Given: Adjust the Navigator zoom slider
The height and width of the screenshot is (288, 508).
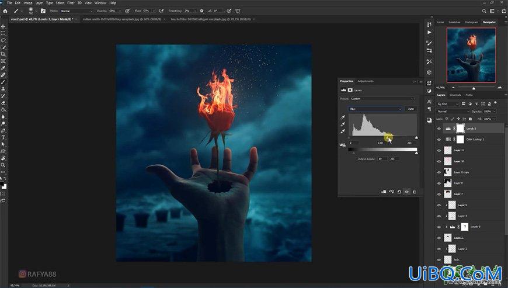Looking at the screenshot, I should coord(474,88).
